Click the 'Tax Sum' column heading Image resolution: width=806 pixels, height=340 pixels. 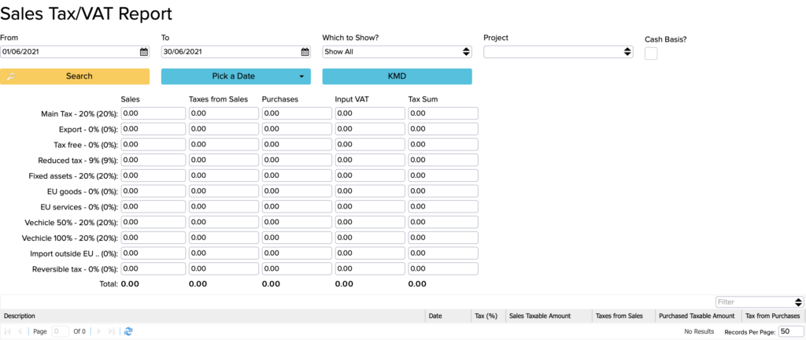[x=423, y=99]
